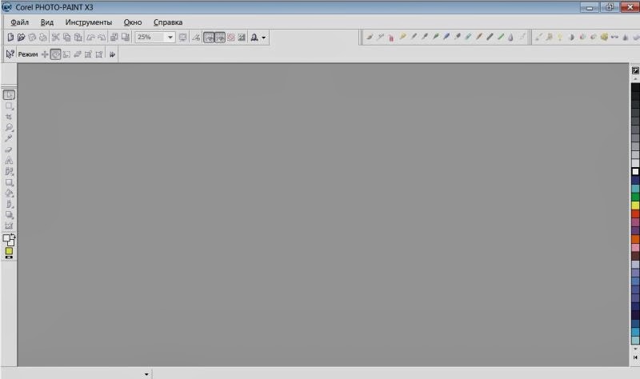This screenshot has width=640, height=379.
Task: Select white swatch in color palette
Action: [635, 171]
